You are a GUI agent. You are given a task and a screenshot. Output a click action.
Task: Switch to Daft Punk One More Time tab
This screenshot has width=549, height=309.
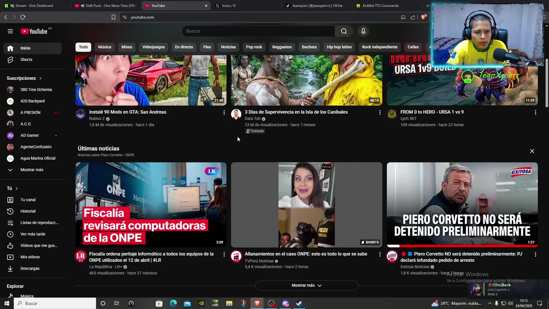coord(105,6)
